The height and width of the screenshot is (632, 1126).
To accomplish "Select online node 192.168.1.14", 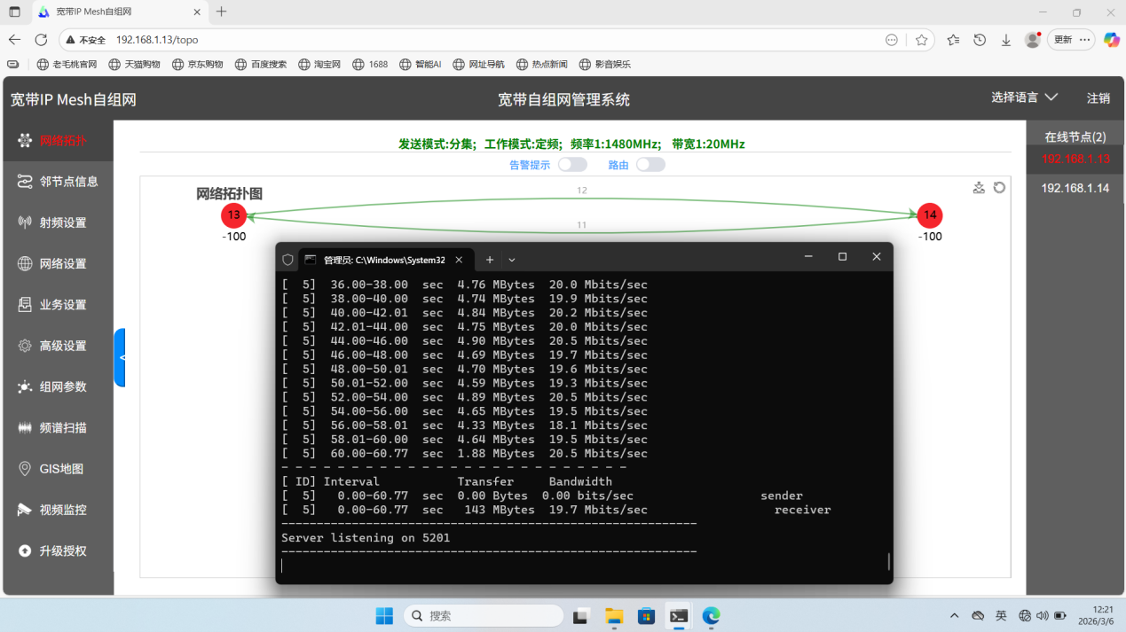I will coord(1075,188).
